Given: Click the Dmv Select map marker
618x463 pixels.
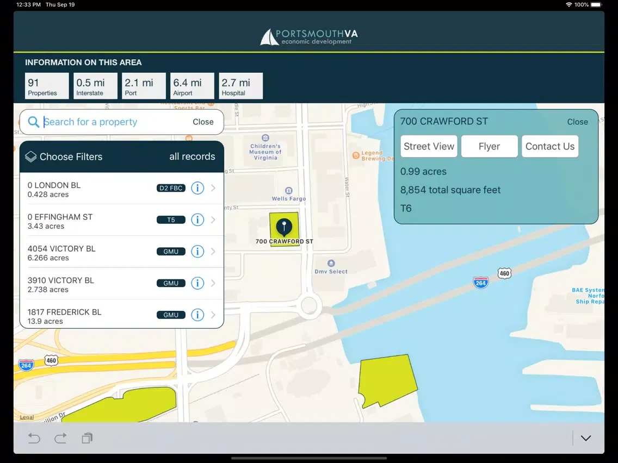Looking at the screenshot, I should tap(331, 263).
